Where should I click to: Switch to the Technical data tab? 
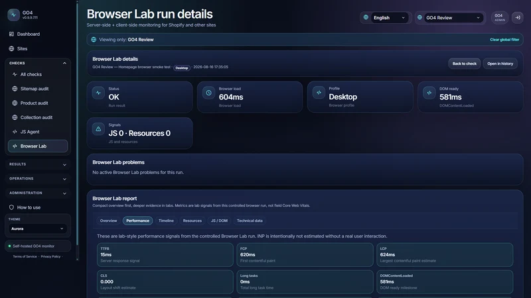coord(250,221)
